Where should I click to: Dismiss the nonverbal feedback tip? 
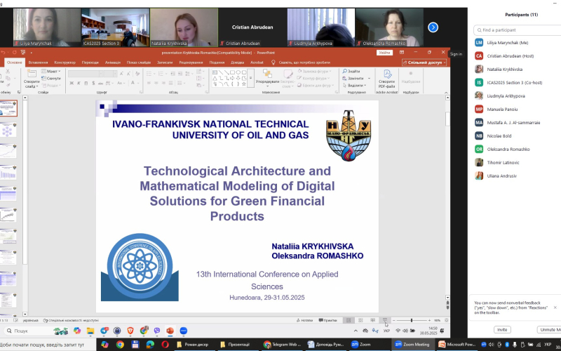555,307
